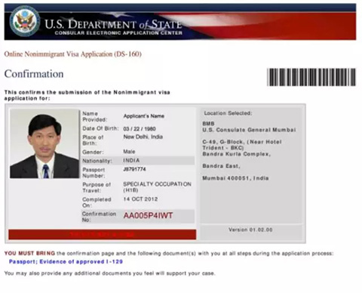Click the Department of State seal icon
This screenshot has height=293, width=362.
(x=25, y=21)
